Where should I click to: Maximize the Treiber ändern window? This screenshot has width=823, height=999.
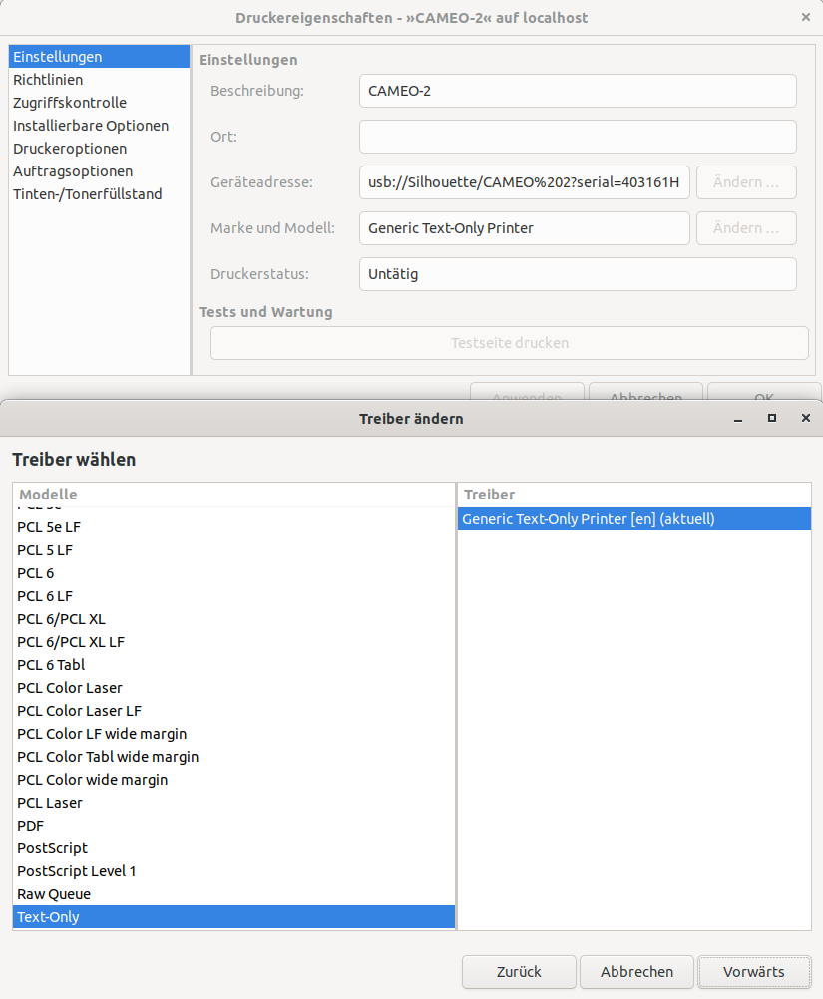tap(771, 419)
